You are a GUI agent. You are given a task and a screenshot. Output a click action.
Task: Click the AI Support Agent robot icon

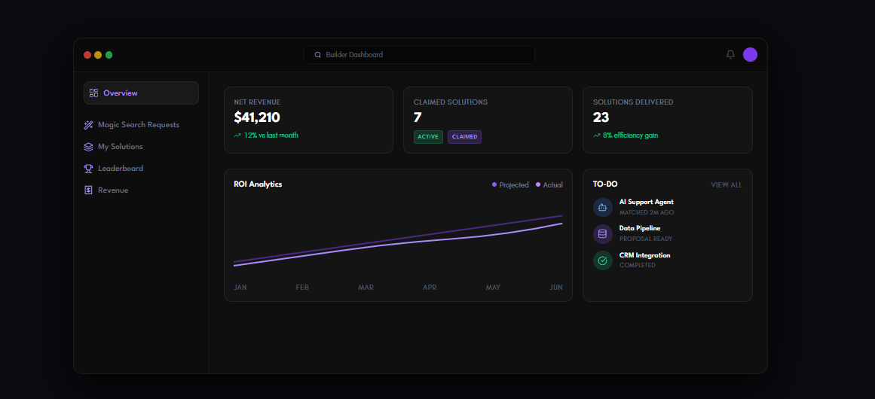click(x=603, y=207)
